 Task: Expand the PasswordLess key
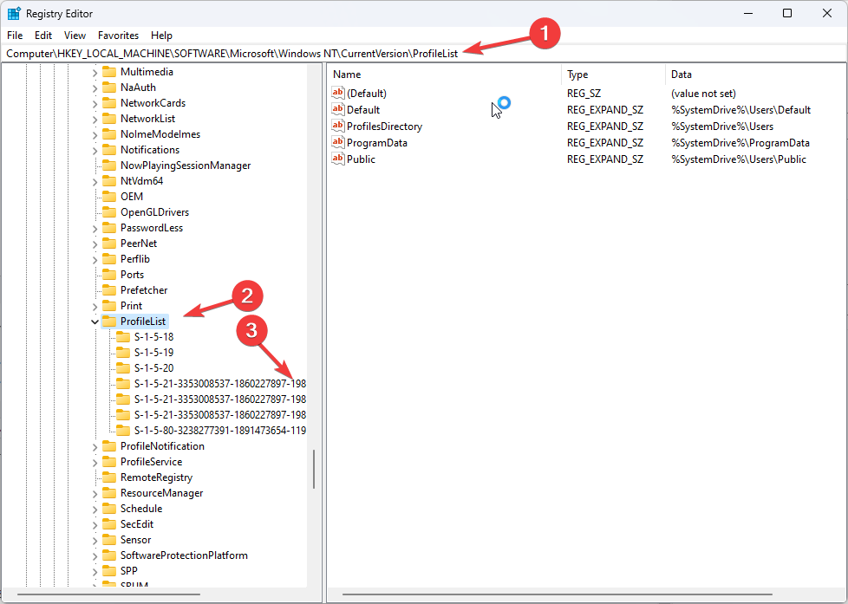pyautogui.click(x=95, y=228)
